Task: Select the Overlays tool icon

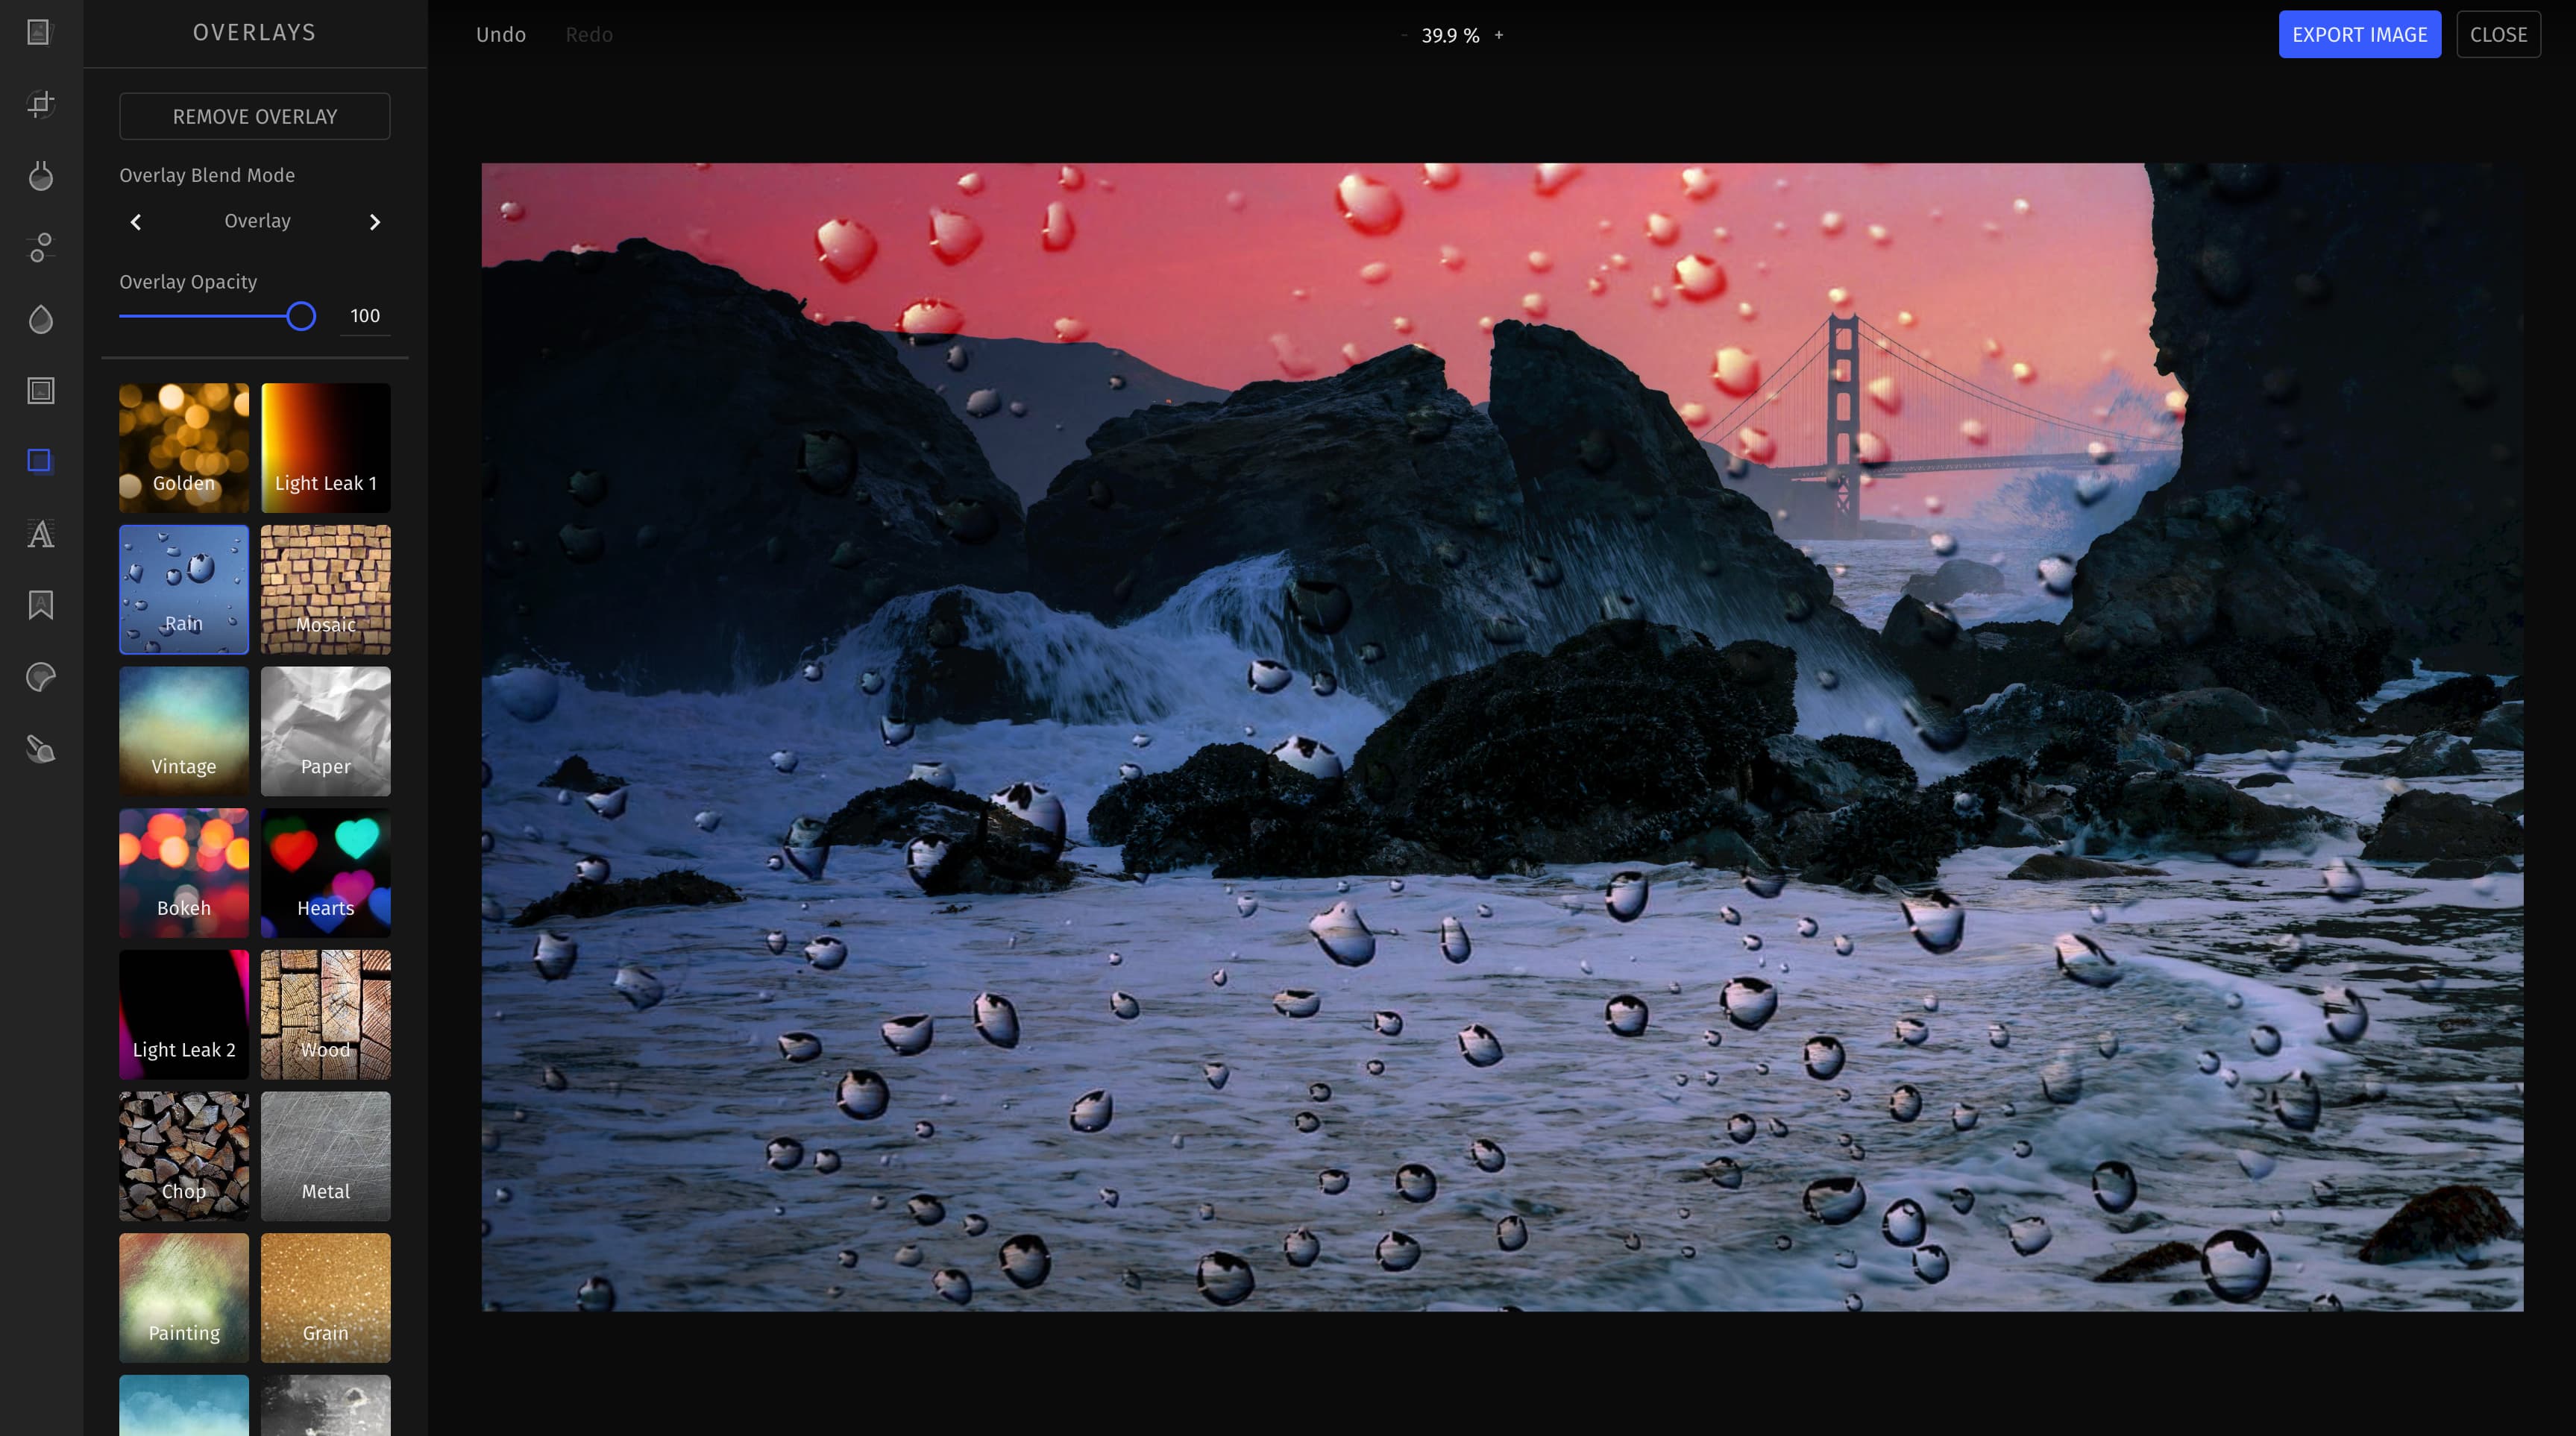Action: (39, 461)
